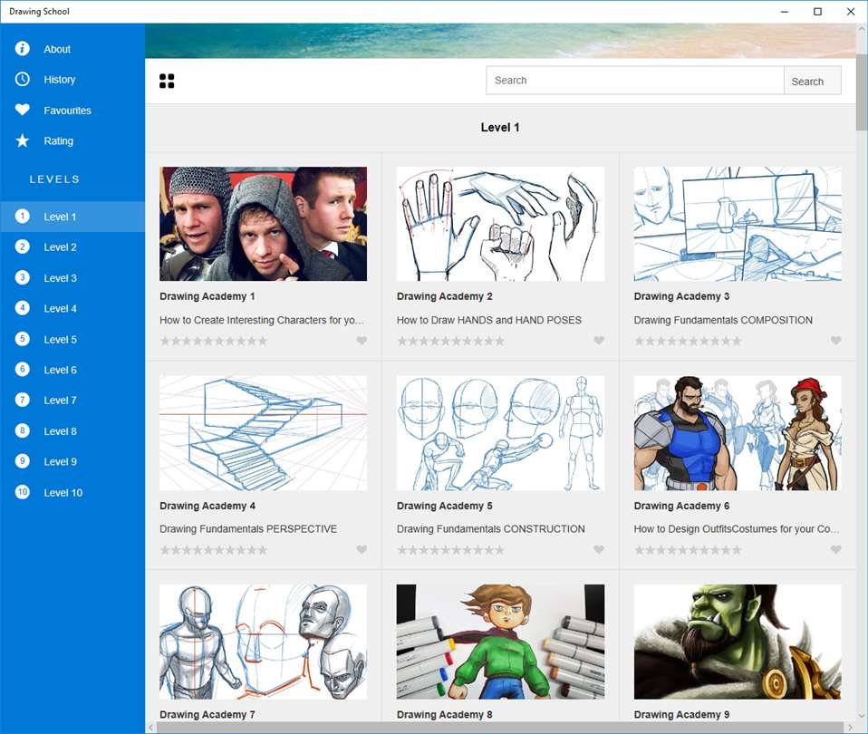
Task: Rate Drawing Academy 1 on star bar
Action: 214,341
